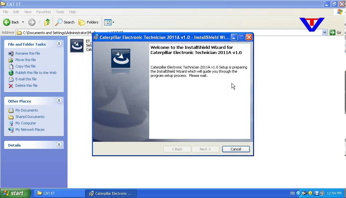Screen dimensions: 346x198
Task: Click Delete this file
Action: [26, 85]
